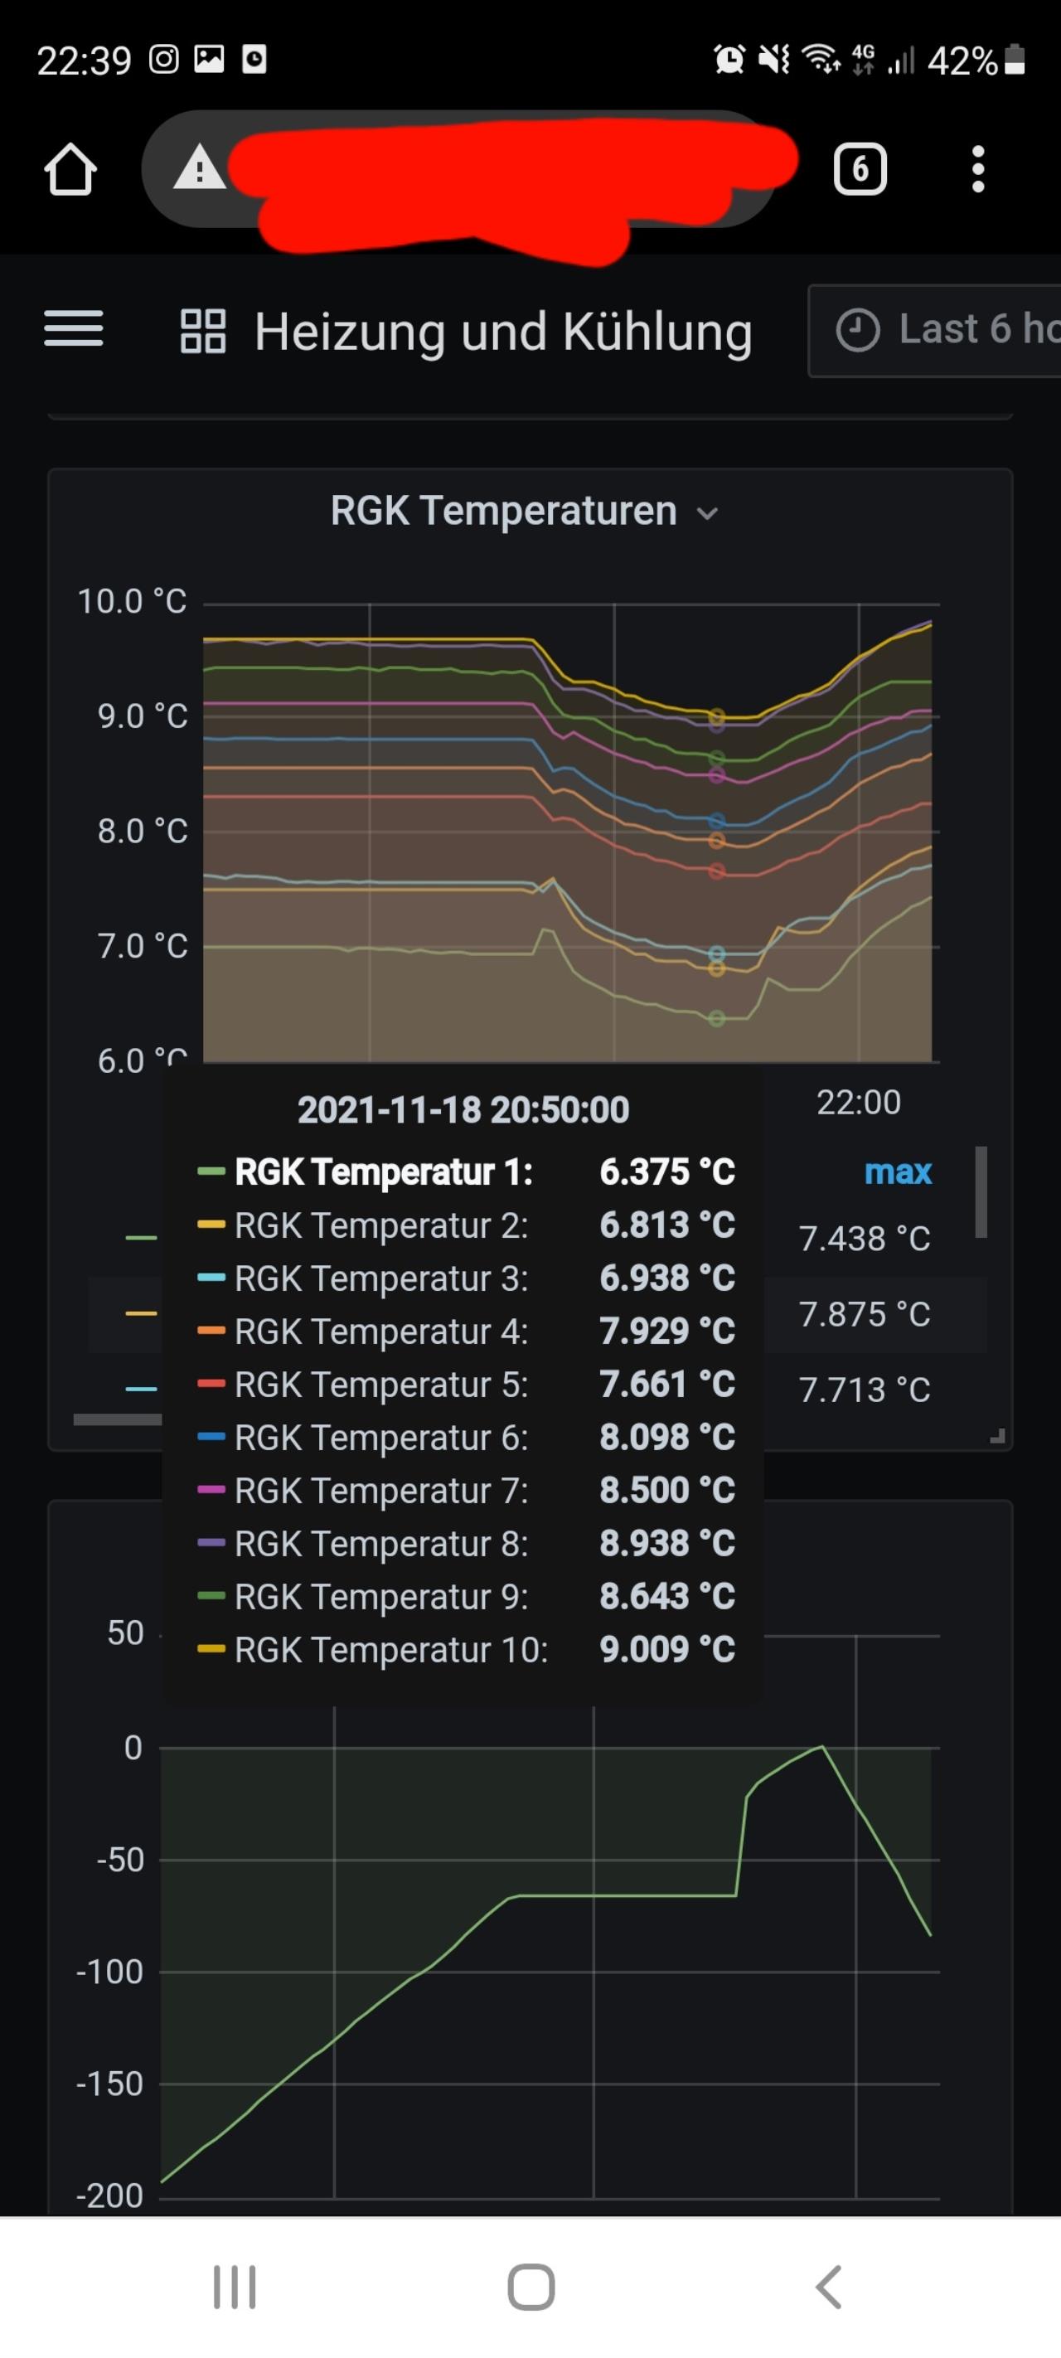Click RGK Temperatur 1 tooltip row
This screenshot has height=2358, width=1061.
466,1172
